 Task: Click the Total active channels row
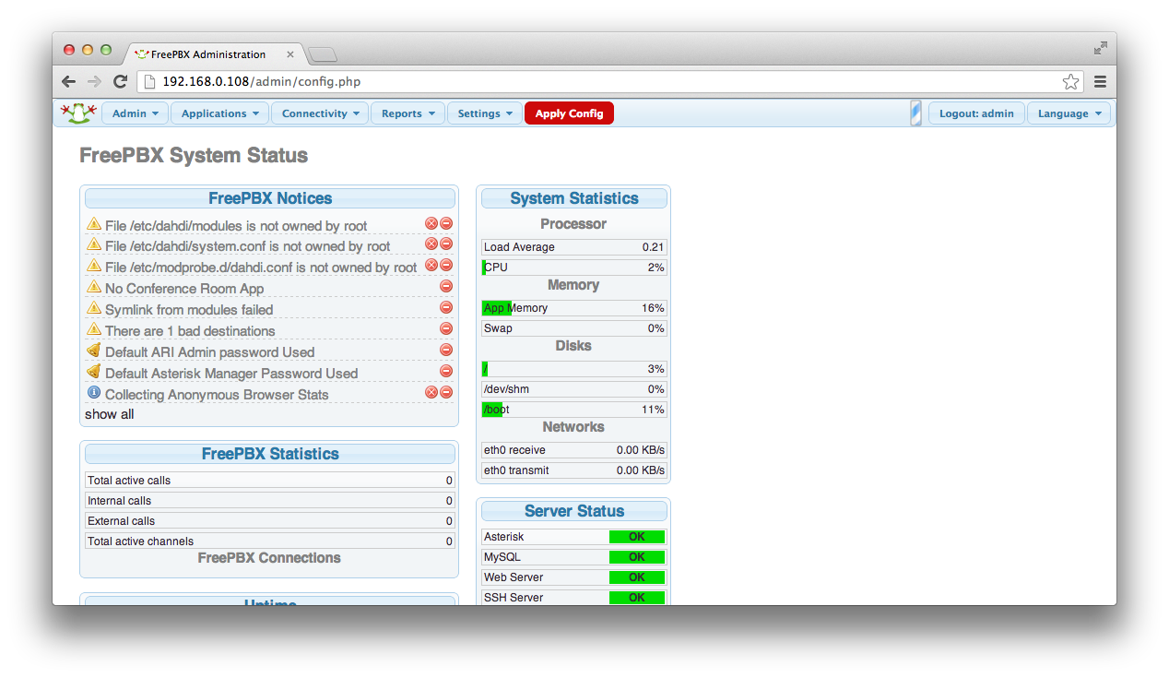tap(270, 541)
